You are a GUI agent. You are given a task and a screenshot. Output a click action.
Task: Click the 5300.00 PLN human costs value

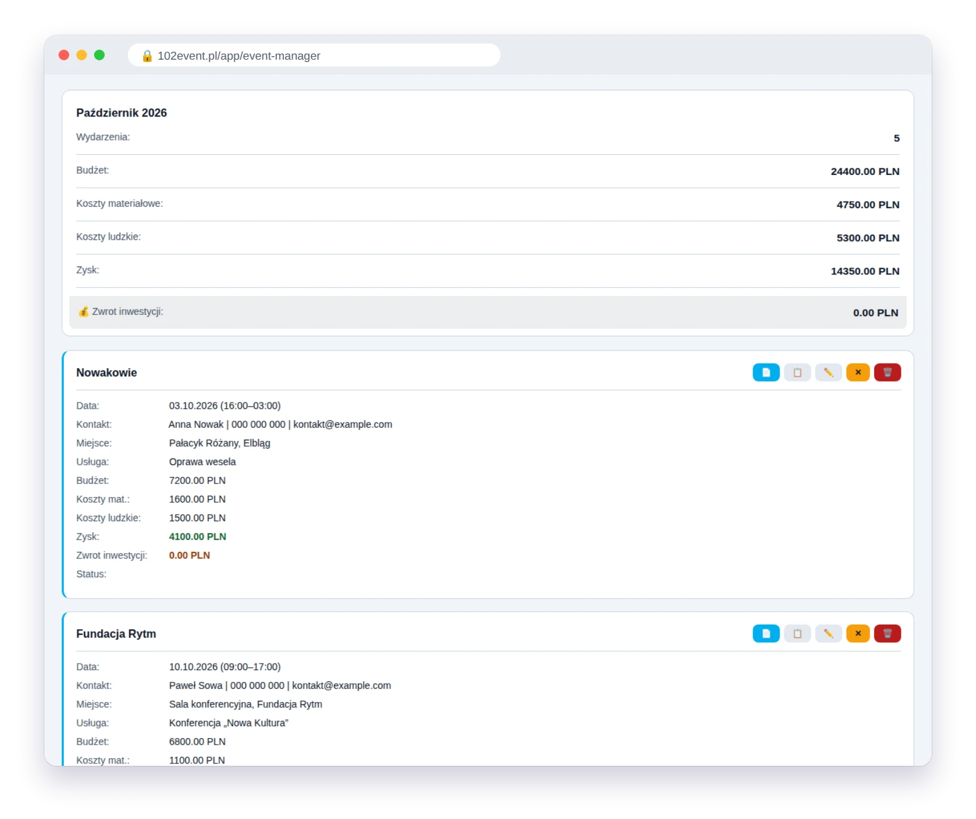[868, 238]
